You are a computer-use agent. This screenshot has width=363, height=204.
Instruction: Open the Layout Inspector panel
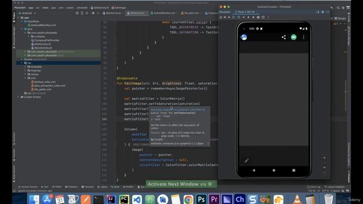pyautogui.click(x=335, y=187)
